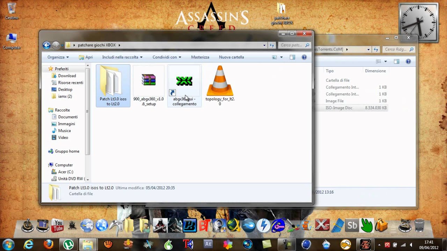The image size is (447, 251).
Task: Open view dropdown arrow in the back window
Action: [x=386, y=61]
